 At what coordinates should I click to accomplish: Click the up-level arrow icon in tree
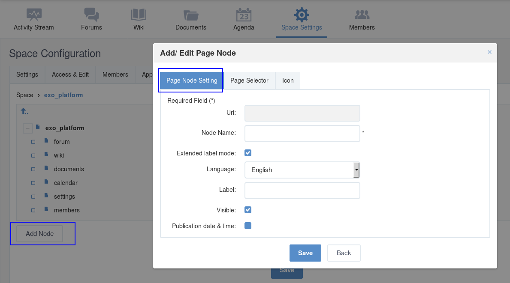tap(24, 111)
